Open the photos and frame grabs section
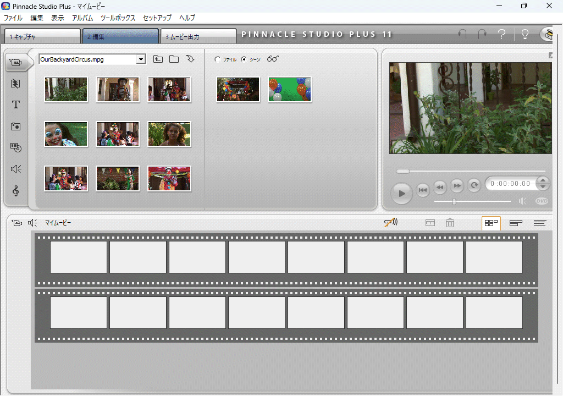 click(15, 127)
